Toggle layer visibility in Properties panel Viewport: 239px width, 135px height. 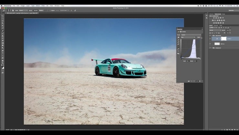197,81
